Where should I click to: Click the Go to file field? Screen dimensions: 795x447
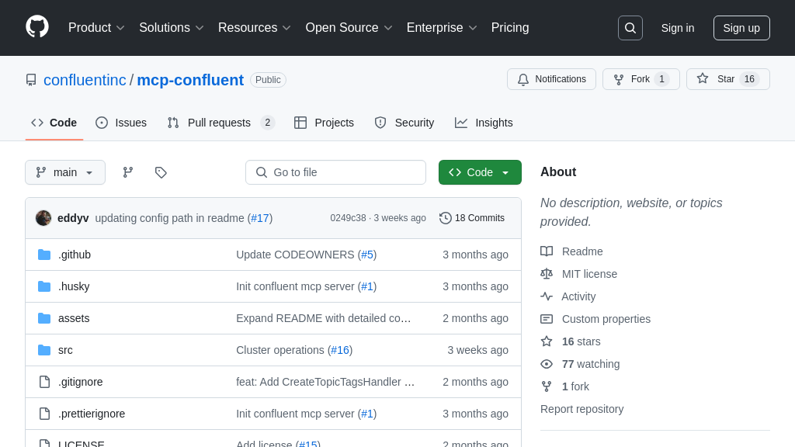335,172
